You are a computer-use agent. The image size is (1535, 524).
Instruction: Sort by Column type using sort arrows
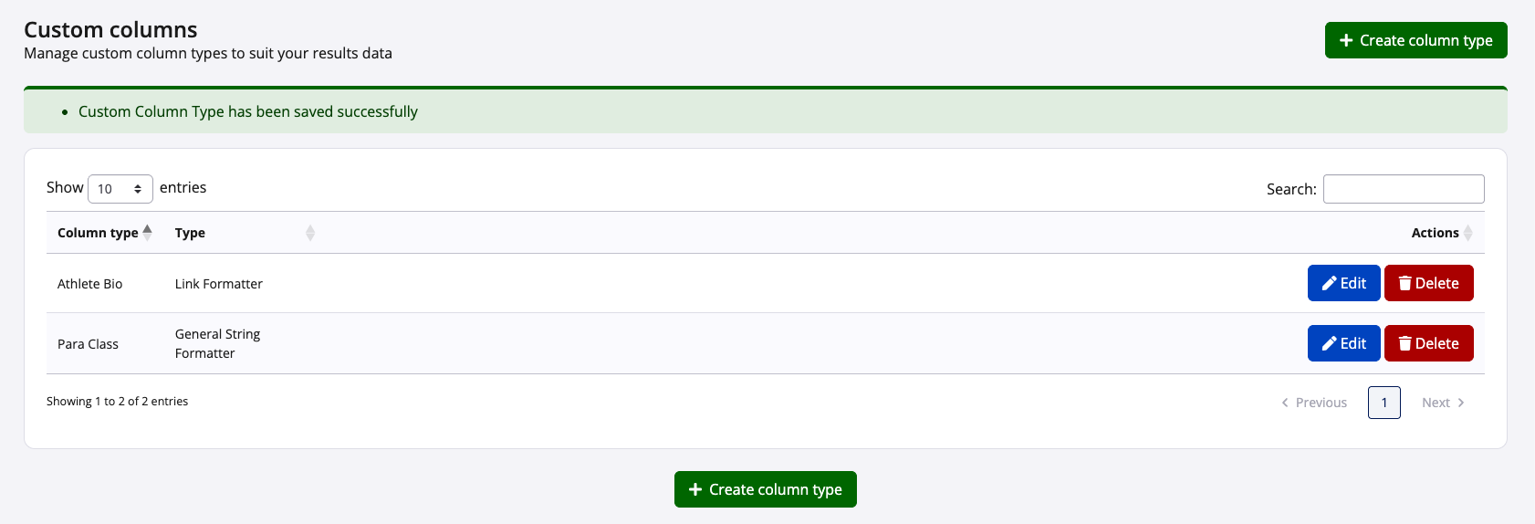pyautogui.click(x=148, y=233)
